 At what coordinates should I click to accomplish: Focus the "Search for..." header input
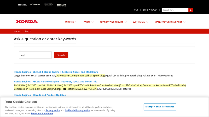pyautogui.click(x=175, y=10)
